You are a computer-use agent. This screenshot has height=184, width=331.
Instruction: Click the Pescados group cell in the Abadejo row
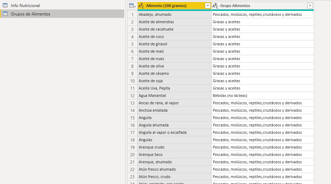pyautogui.click(x=263, y=14)
